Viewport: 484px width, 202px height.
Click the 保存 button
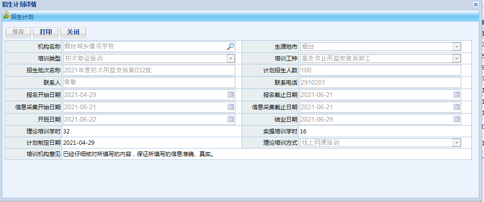click(x=18, y=32)
